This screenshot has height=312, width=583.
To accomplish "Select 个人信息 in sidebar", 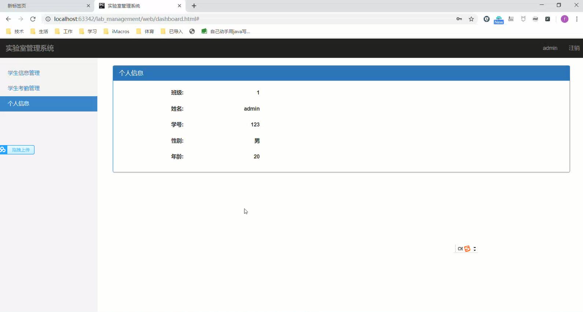I will pyautogui.click(x=48, y=104).
